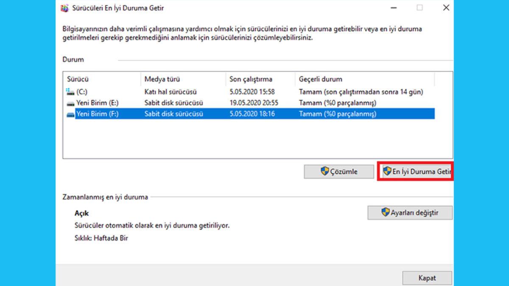Click the SSD icon next to drive (C:)
This screenshot has height=286, width=509.
(70, 91)
